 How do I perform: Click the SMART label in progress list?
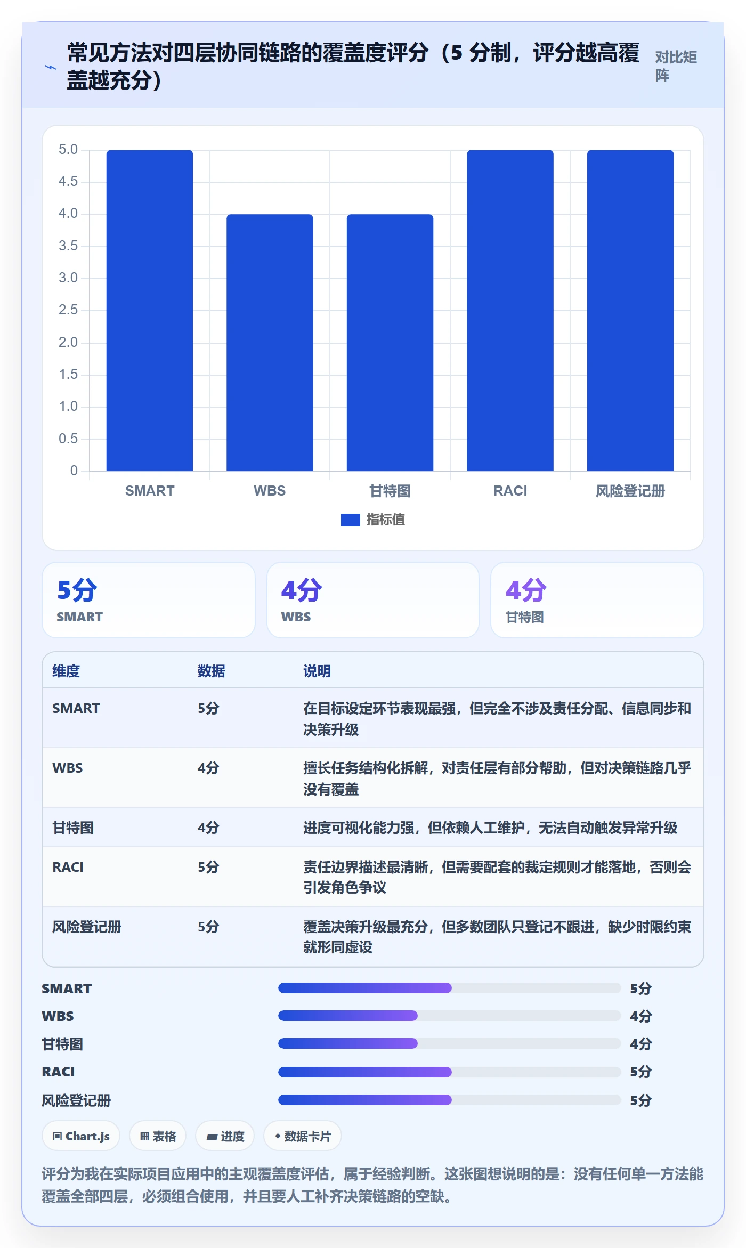(67, 988)
